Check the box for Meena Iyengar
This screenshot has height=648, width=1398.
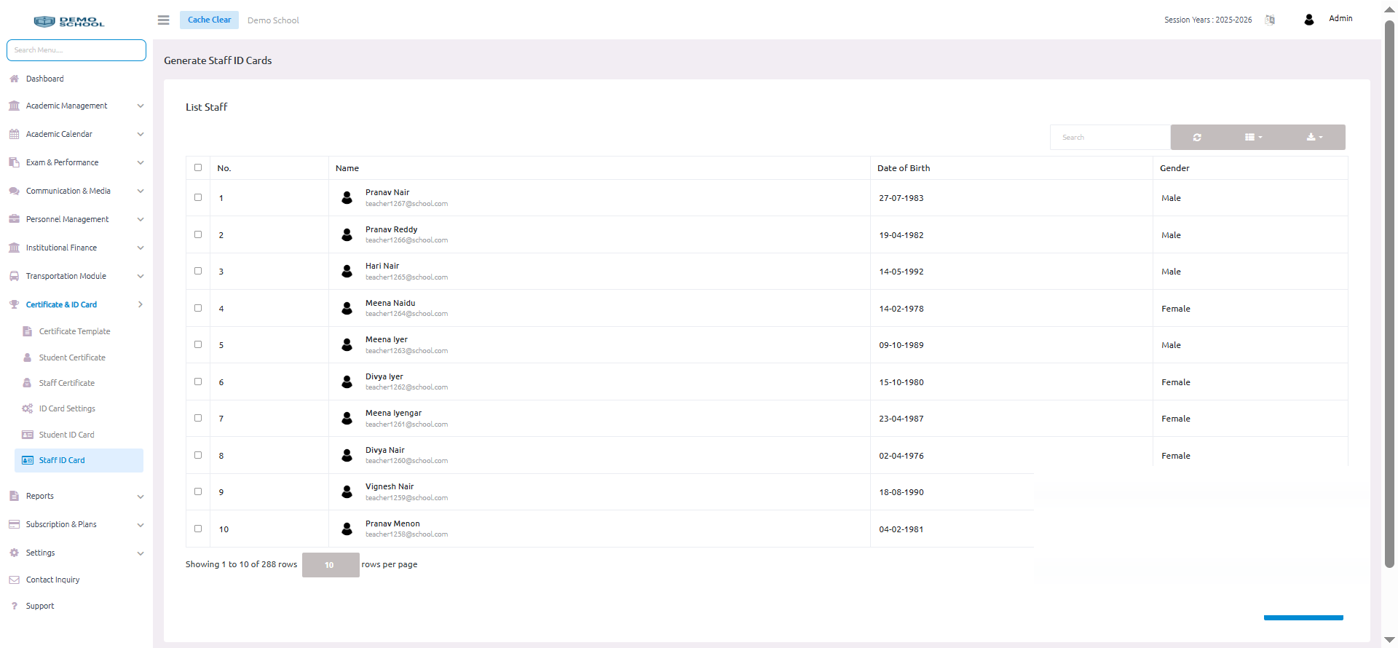click(x=198, y=418)
